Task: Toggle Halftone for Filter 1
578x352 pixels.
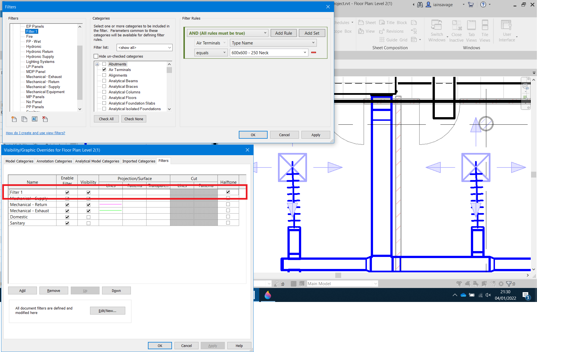Action: [x=228, y=192]
